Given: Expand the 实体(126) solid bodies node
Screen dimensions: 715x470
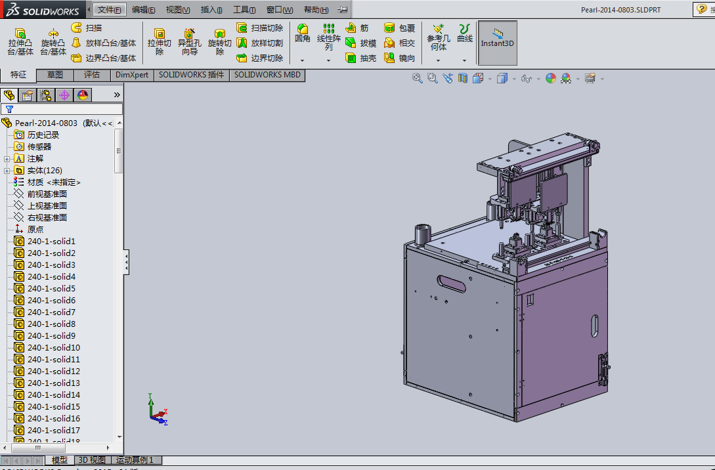Looking at the screenshot, I should pyautogui.click(x=7, y=171).
